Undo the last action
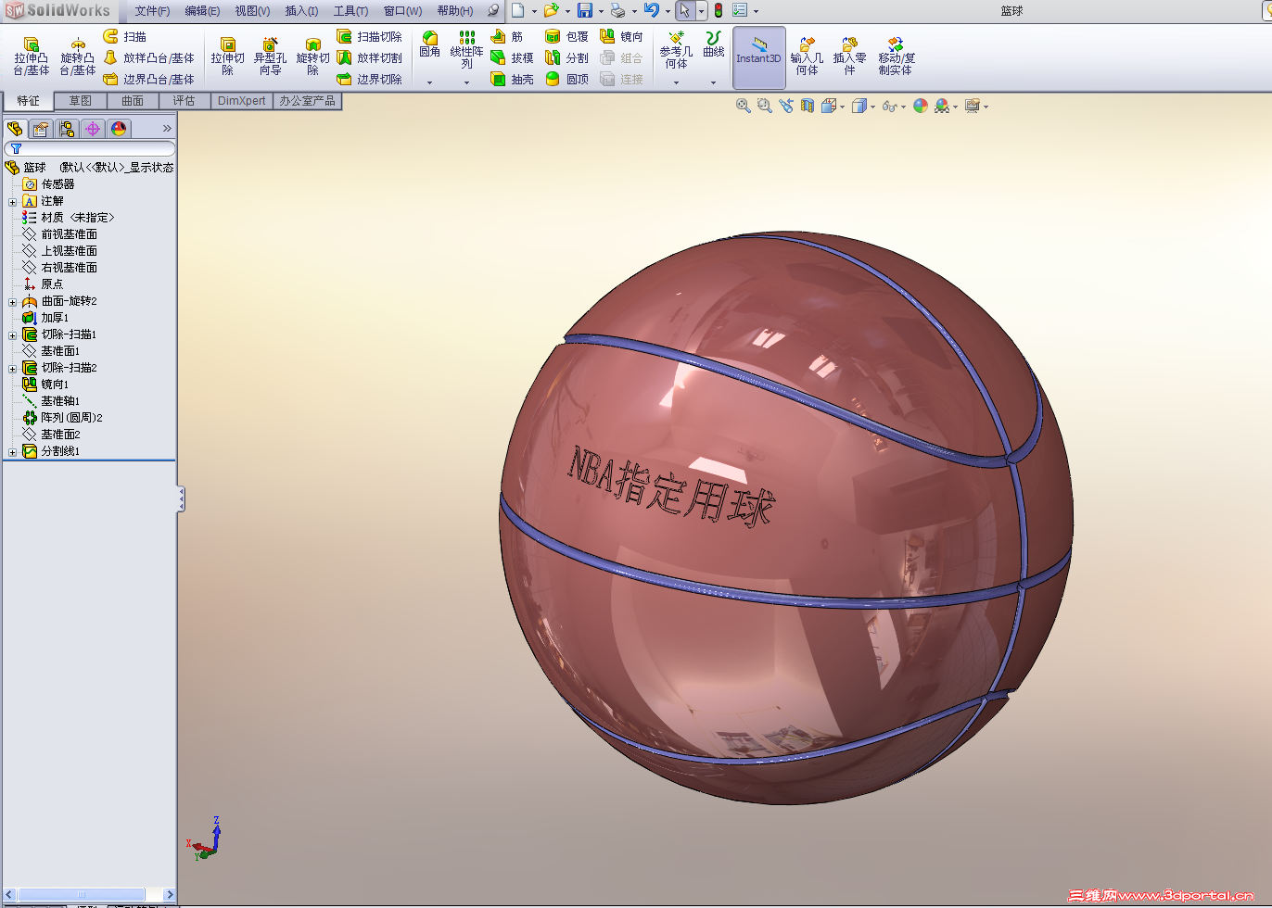1272x908 pixels. (652, 10)
